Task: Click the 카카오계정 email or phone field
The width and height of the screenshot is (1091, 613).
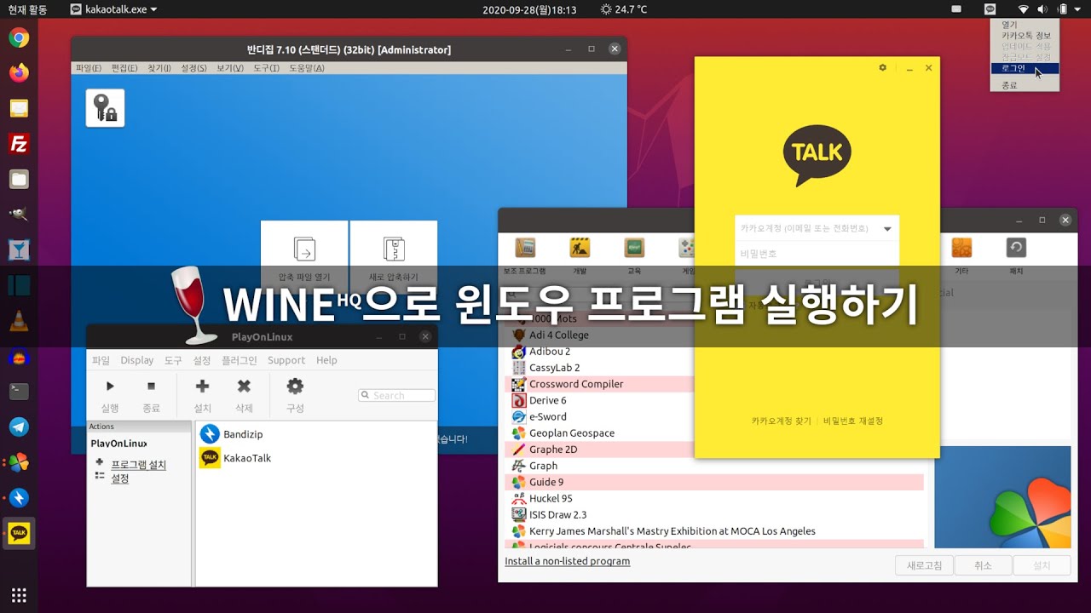Action: (817, 229)
